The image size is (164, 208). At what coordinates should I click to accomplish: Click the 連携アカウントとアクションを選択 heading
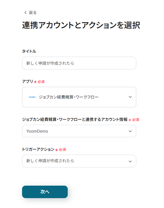(x=81, y=25)
